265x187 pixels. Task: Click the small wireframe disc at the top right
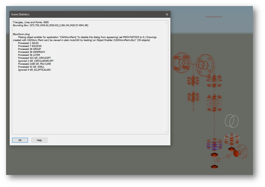coord(214,17)
